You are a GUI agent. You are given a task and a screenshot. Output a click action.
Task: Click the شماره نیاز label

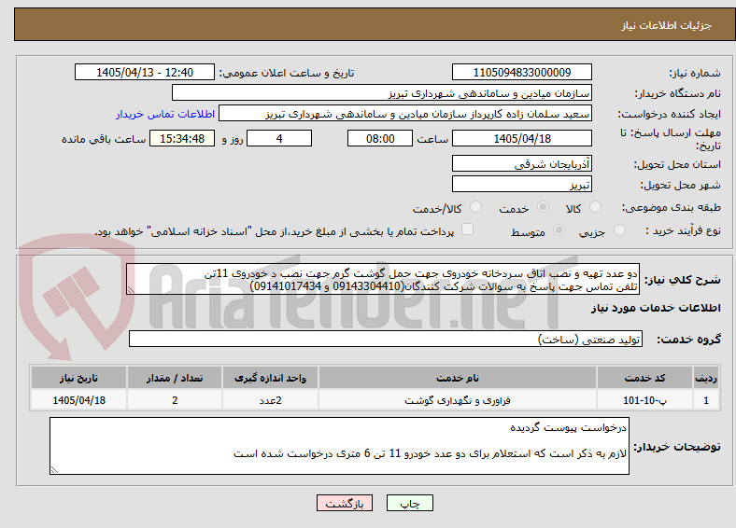point(695,73)
